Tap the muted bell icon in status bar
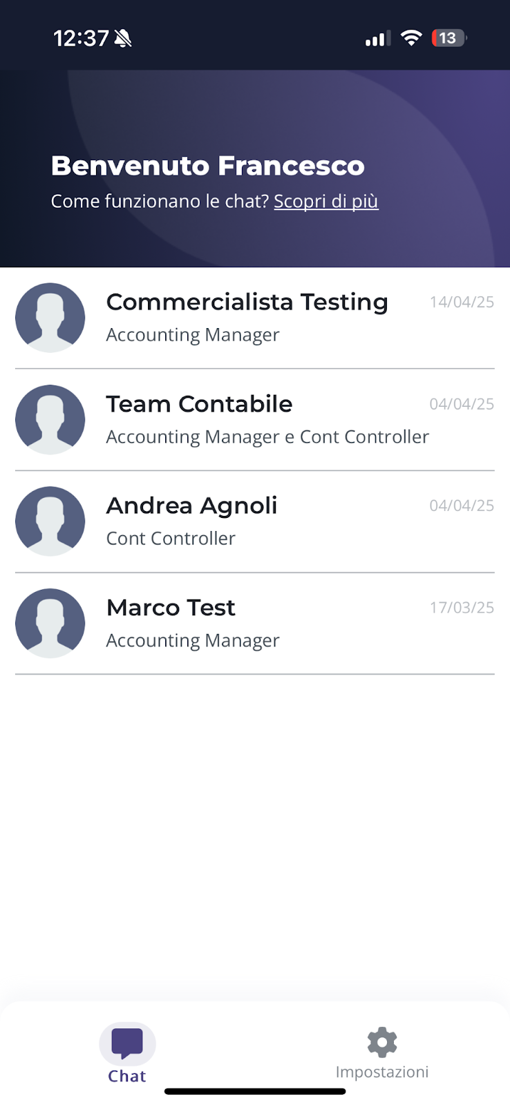The image size is (510, 1105). pos(123,39)
